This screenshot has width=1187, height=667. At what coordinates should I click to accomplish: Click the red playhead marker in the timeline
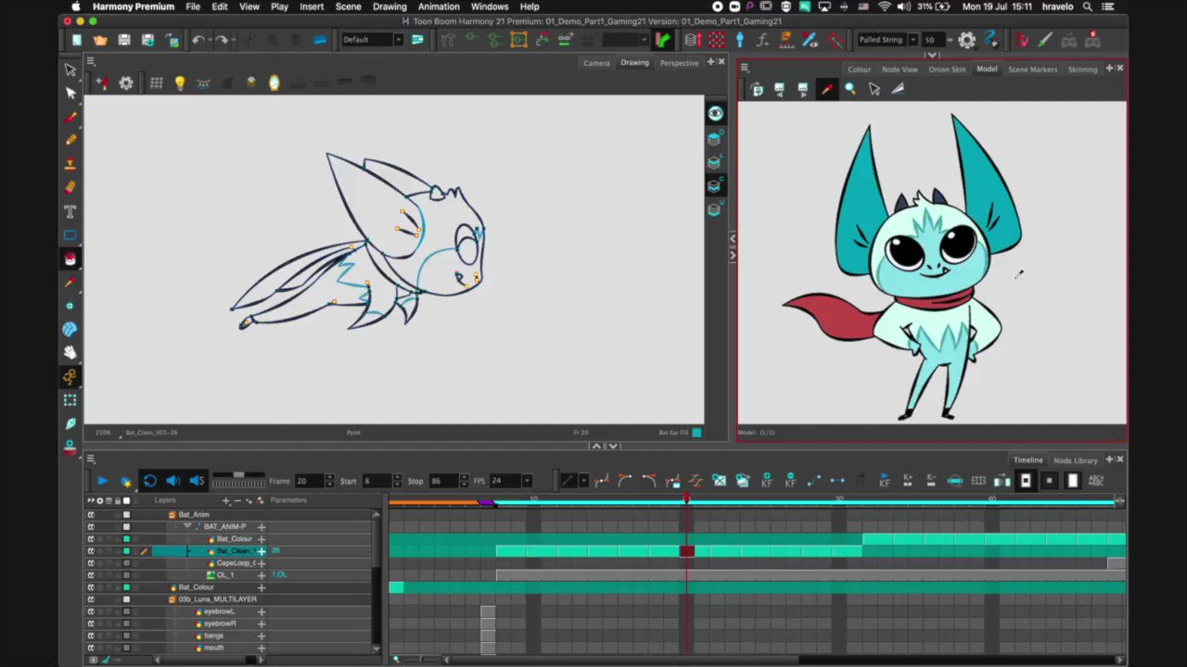point(686,500)
